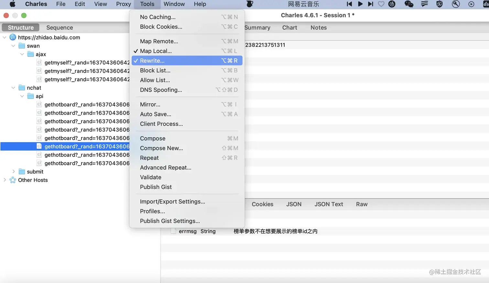The width and height of the screenshot is (489, 283).
Task: Open the Proxy menu
Action: click(x=124, y=4)
